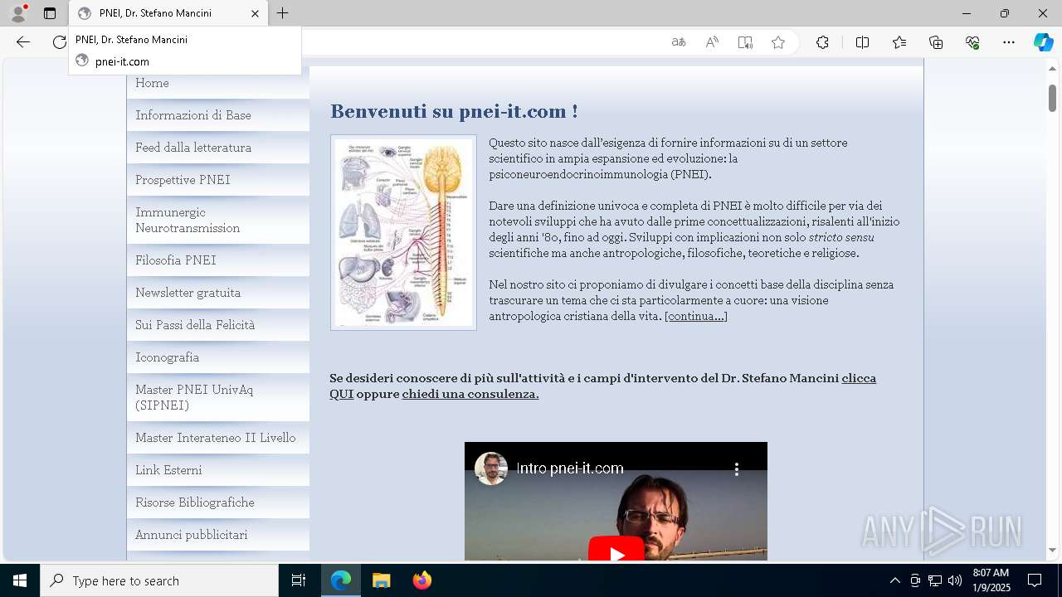Open Task View on taskbar
Viewport: 1062px width, 597px height.
(299, 580)
